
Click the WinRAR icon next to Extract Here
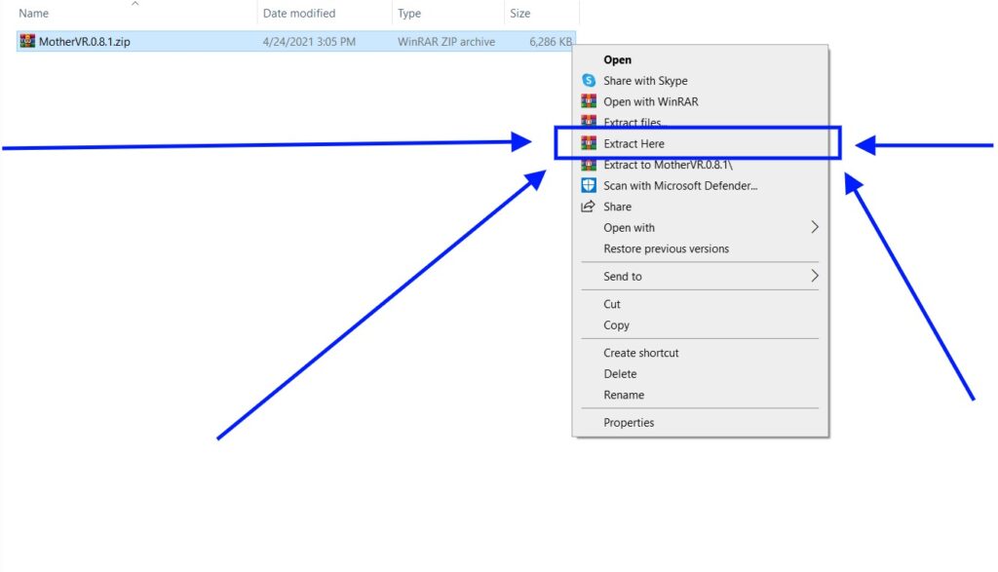point(589,144)
